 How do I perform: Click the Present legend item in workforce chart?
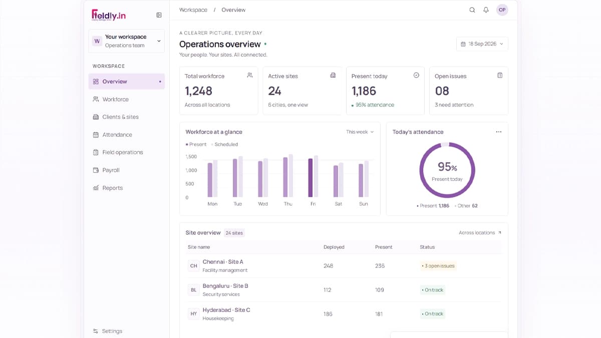coord(196,144)
